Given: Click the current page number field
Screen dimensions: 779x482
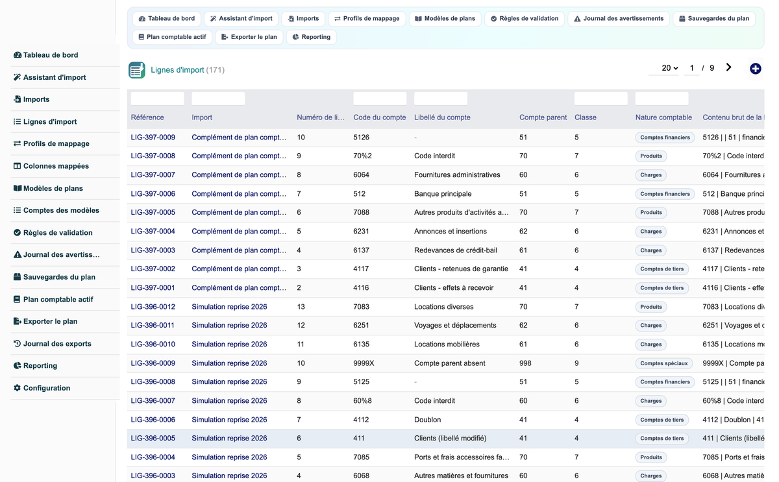Looking at the screenshot, I should (x=692, y=68).
